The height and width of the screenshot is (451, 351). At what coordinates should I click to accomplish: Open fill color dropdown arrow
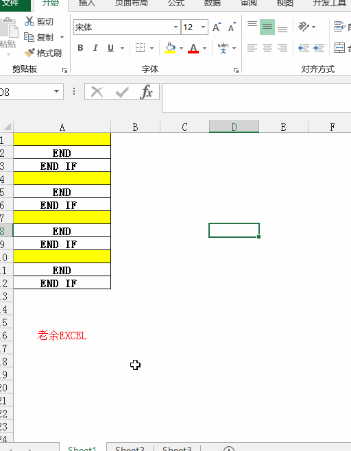(x=181, y=48)
